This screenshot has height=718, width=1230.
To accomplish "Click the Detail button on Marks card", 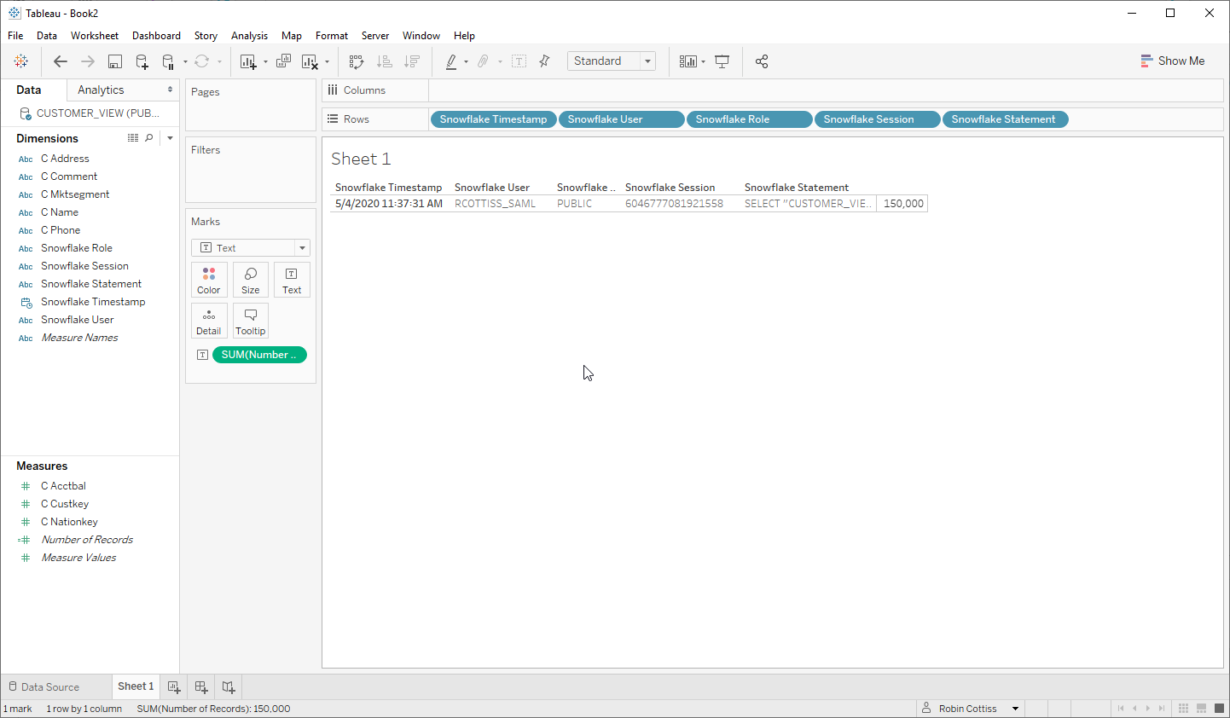I will [209, 321].
